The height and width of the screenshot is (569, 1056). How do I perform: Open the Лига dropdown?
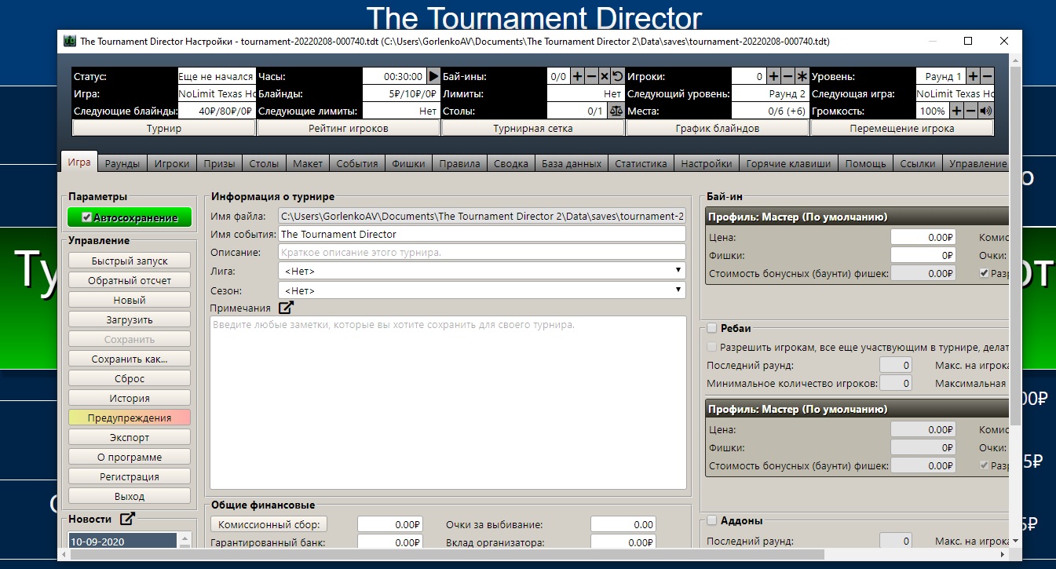pos(481,271)
